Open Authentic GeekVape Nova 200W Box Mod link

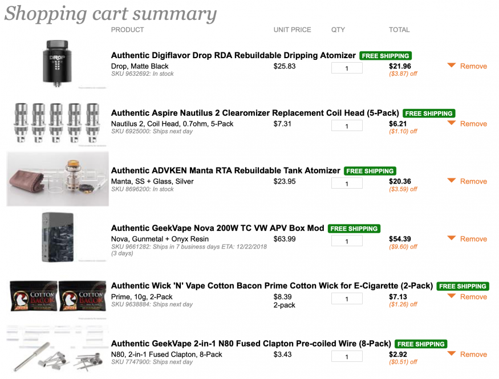[x=217, y=228]
